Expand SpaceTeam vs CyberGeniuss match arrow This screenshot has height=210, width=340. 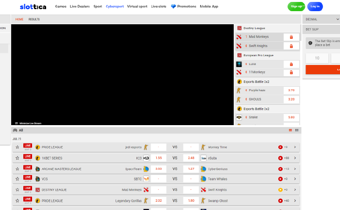click(x=295, y=169)
